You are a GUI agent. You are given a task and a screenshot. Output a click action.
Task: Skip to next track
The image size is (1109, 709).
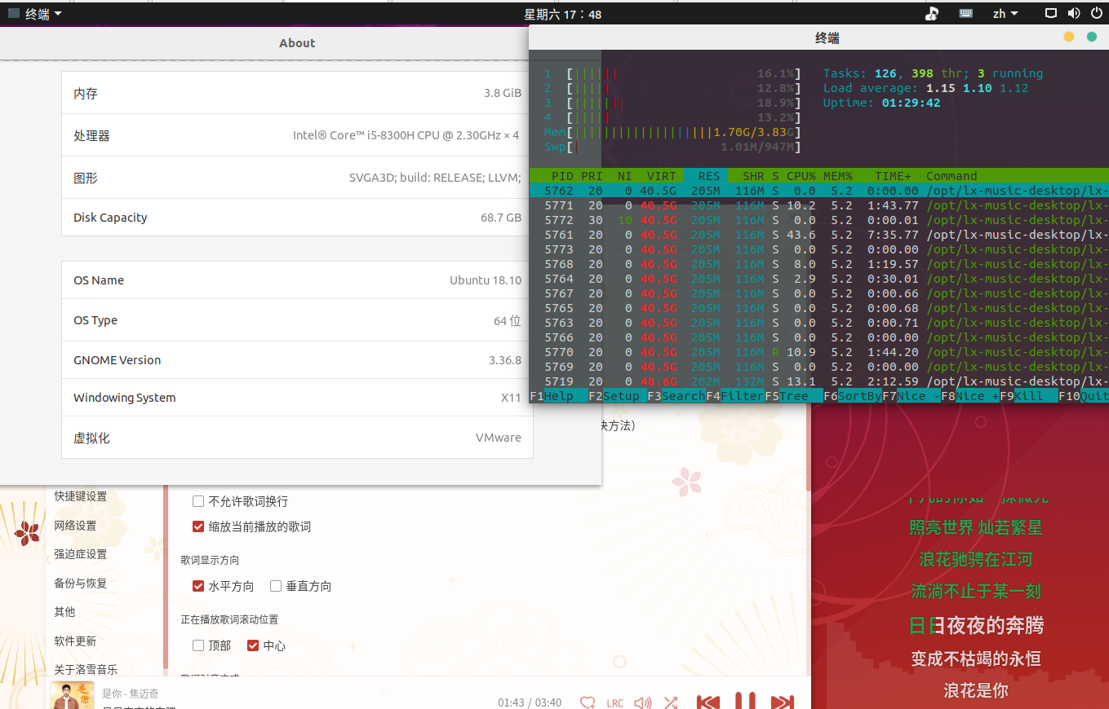(x=783, y=702)
